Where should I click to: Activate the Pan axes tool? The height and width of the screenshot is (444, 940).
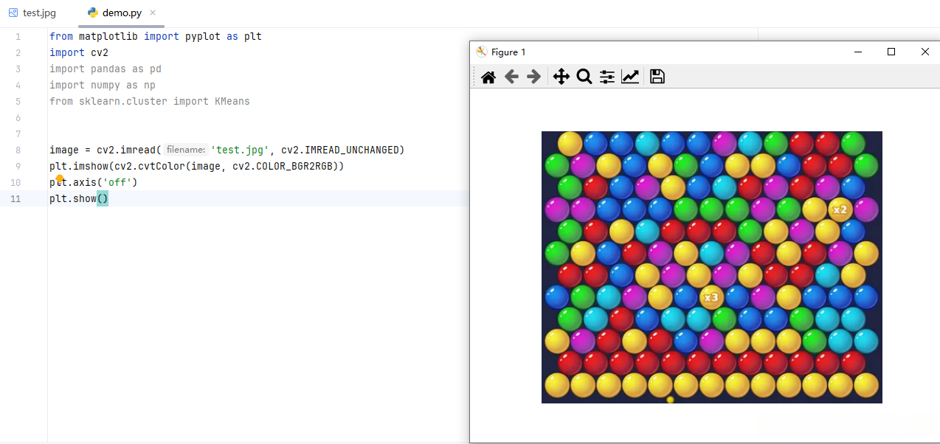point(561,77)
